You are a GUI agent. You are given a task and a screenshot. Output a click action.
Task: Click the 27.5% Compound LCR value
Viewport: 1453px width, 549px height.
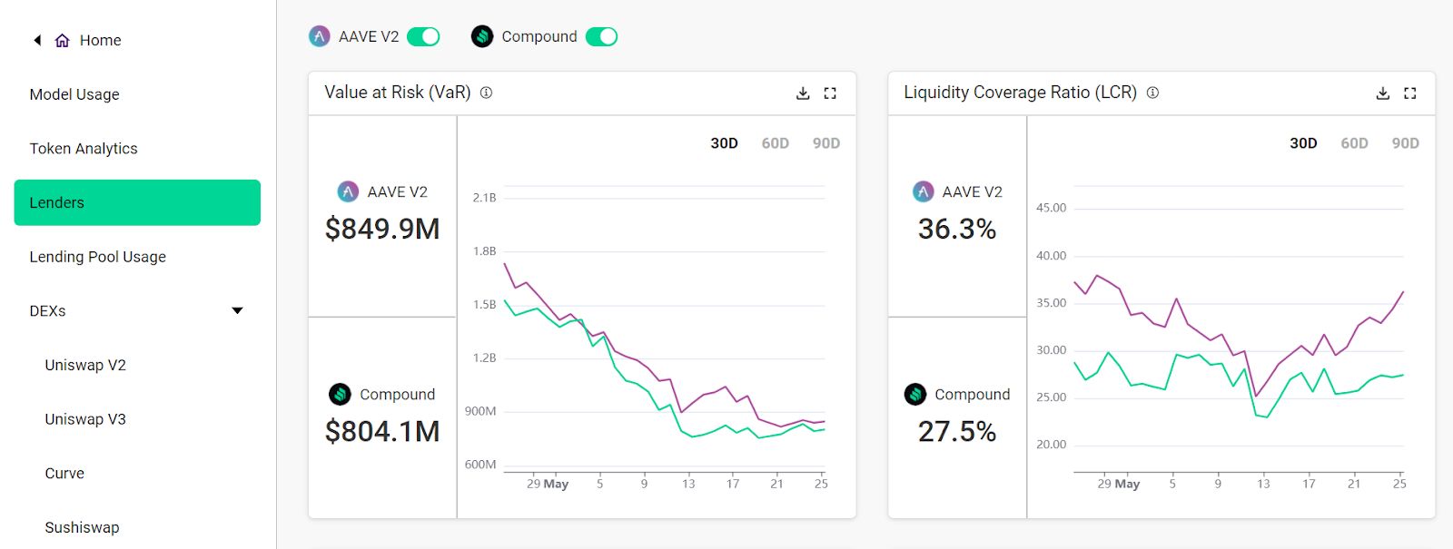click(957, 431)
